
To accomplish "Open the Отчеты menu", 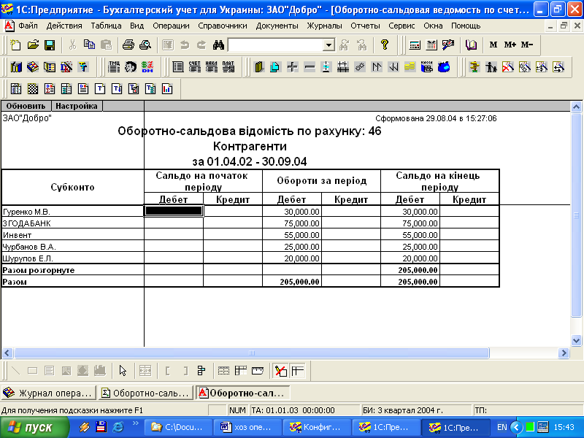I will (365, 26).
